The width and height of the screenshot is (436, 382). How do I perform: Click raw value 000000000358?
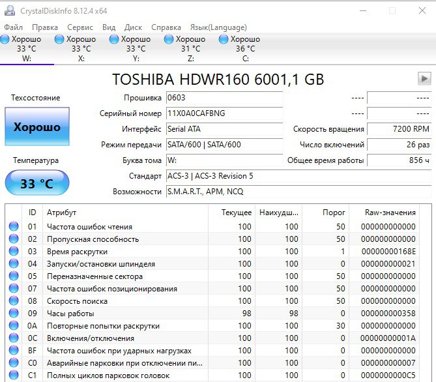[x=388, y=314]
